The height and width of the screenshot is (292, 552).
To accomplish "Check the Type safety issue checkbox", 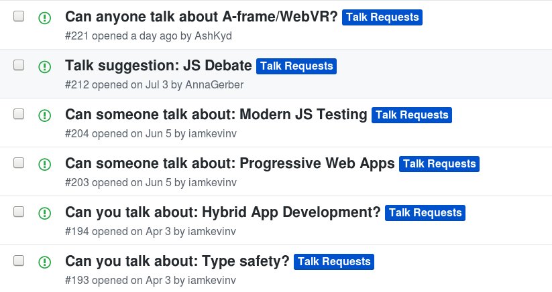I will pos(19,261).
